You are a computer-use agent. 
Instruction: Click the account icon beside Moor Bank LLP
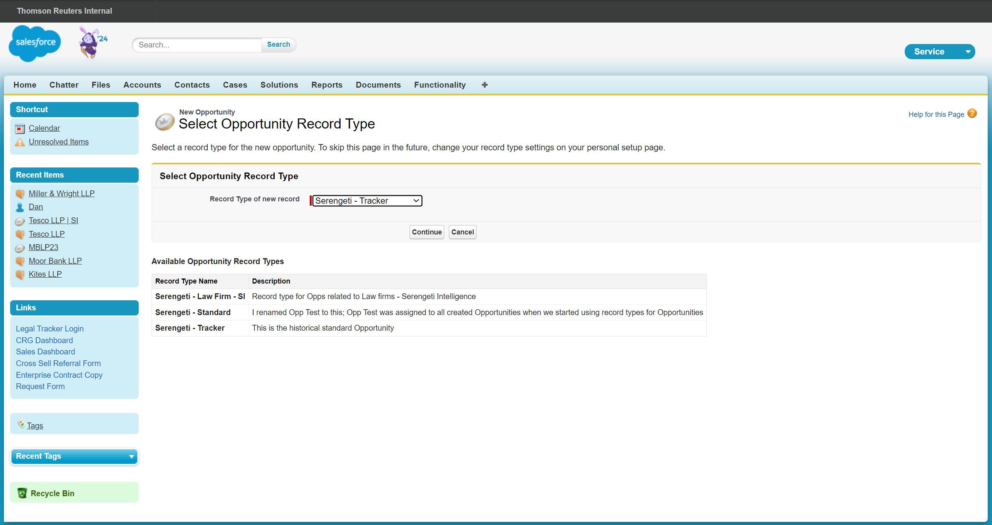[20, 261]
